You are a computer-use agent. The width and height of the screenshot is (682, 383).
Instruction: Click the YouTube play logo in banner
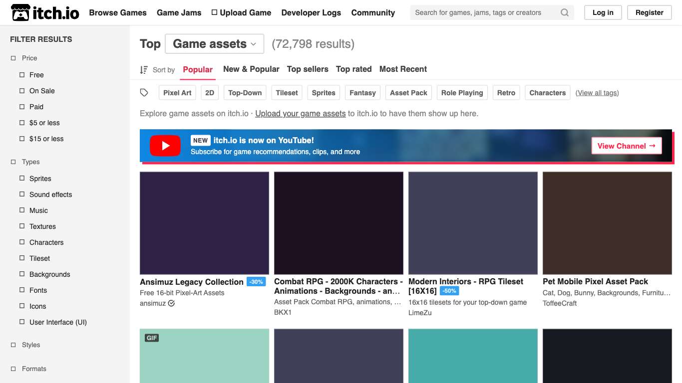[165, 146]
